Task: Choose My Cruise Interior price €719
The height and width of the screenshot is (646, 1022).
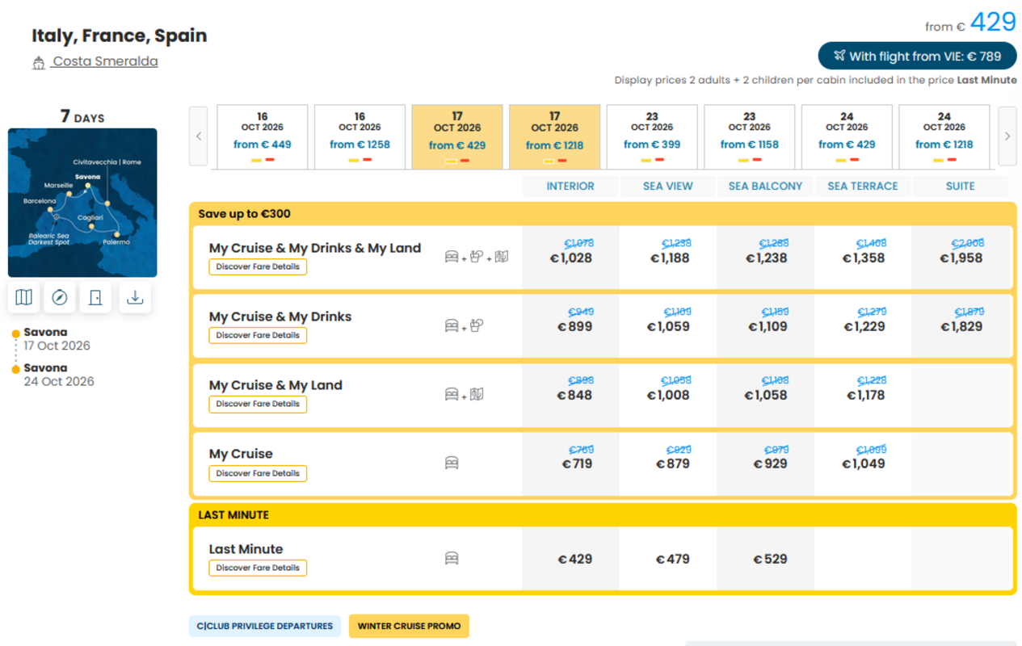Action: click(577, 464)
